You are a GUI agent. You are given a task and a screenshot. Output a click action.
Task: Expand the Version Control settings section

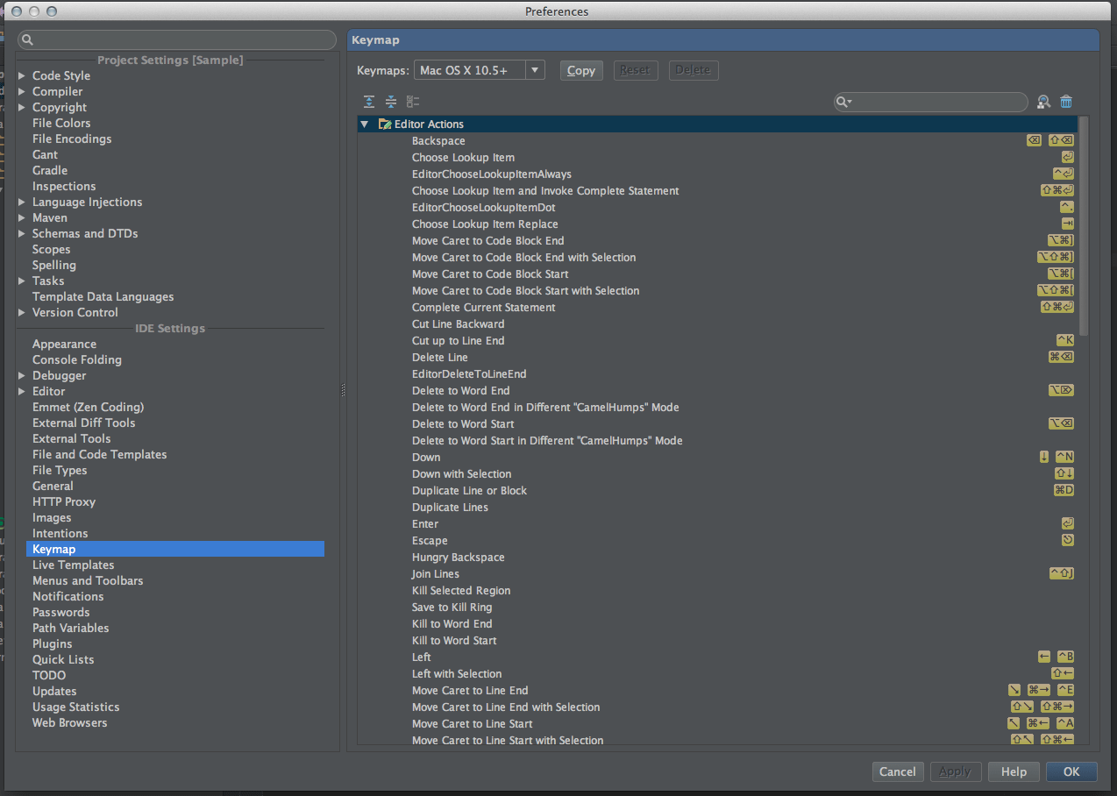point(21,312)
